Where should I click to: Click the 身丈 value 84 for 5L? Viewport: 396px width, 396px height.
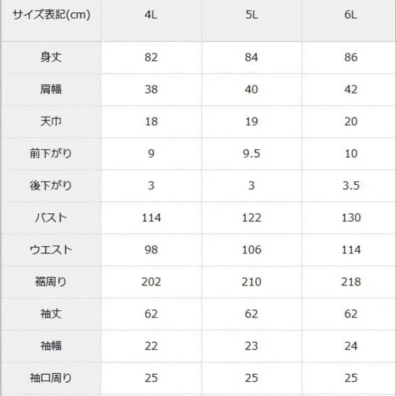tap(251, 58)
